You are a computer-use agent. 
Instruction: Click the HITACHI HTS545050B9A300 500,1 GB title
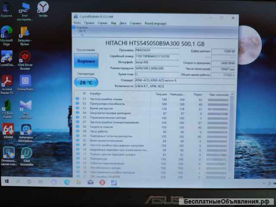click(155, 43)
